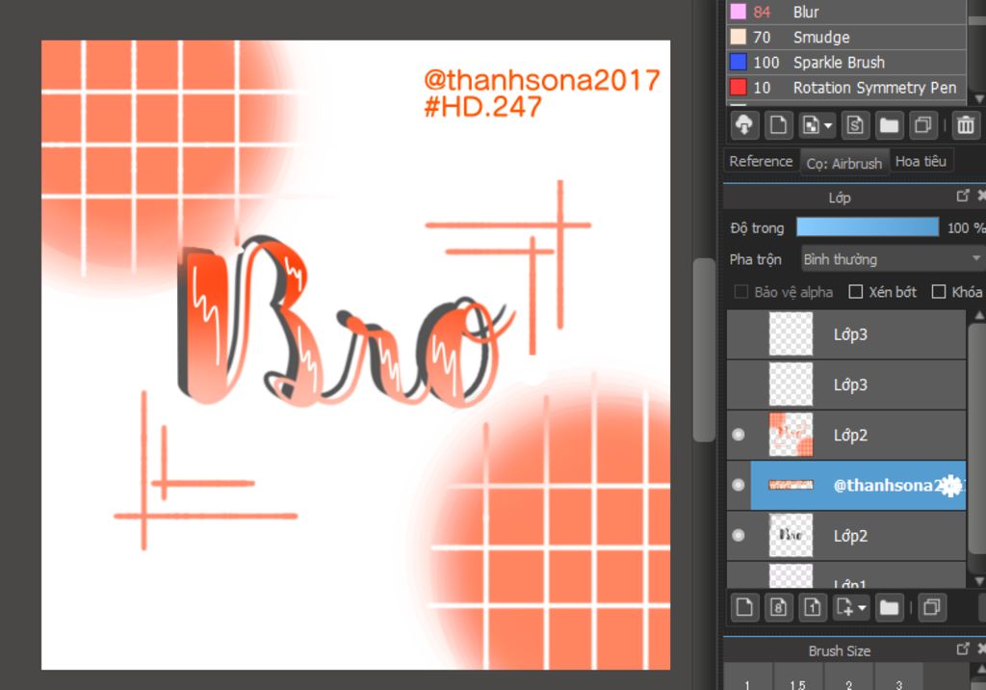The height and width of the screenshot is (690, 986).
Task: Click brush list scroll down arrow
Action: pos(978,98)
